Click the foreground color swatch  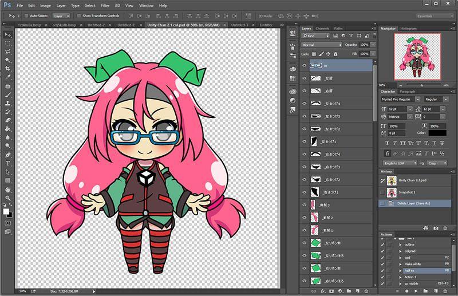6,212
